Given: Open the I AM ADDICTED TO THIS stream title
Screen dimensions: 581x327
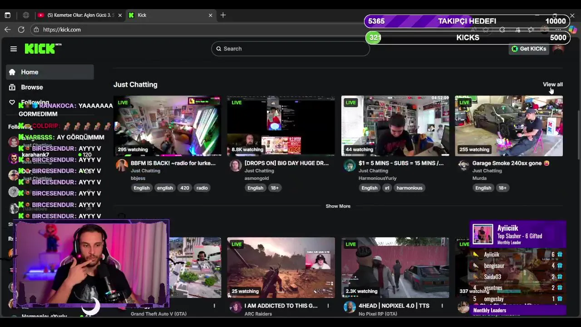Looking at the screenshot, I should tap(281, 306).
